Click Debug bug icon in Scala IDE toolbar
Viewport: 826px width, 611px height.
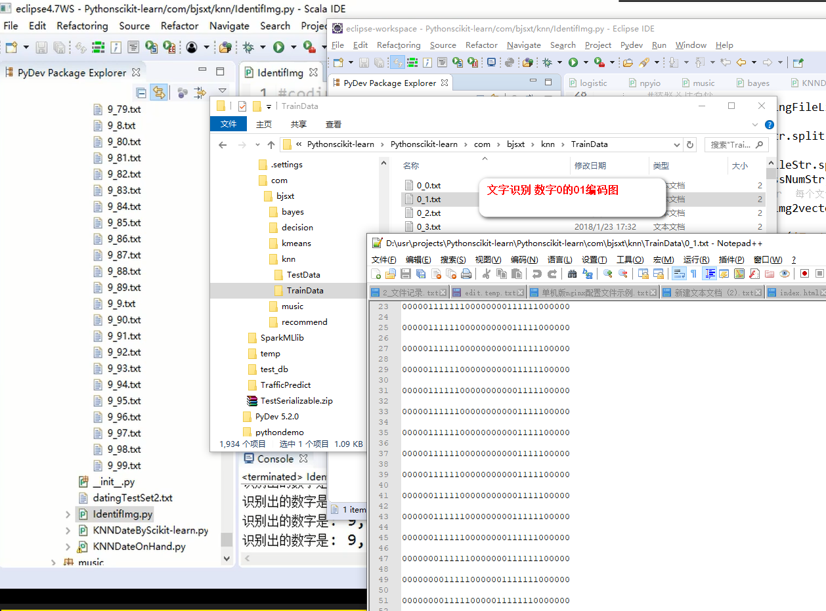[249, 47]
